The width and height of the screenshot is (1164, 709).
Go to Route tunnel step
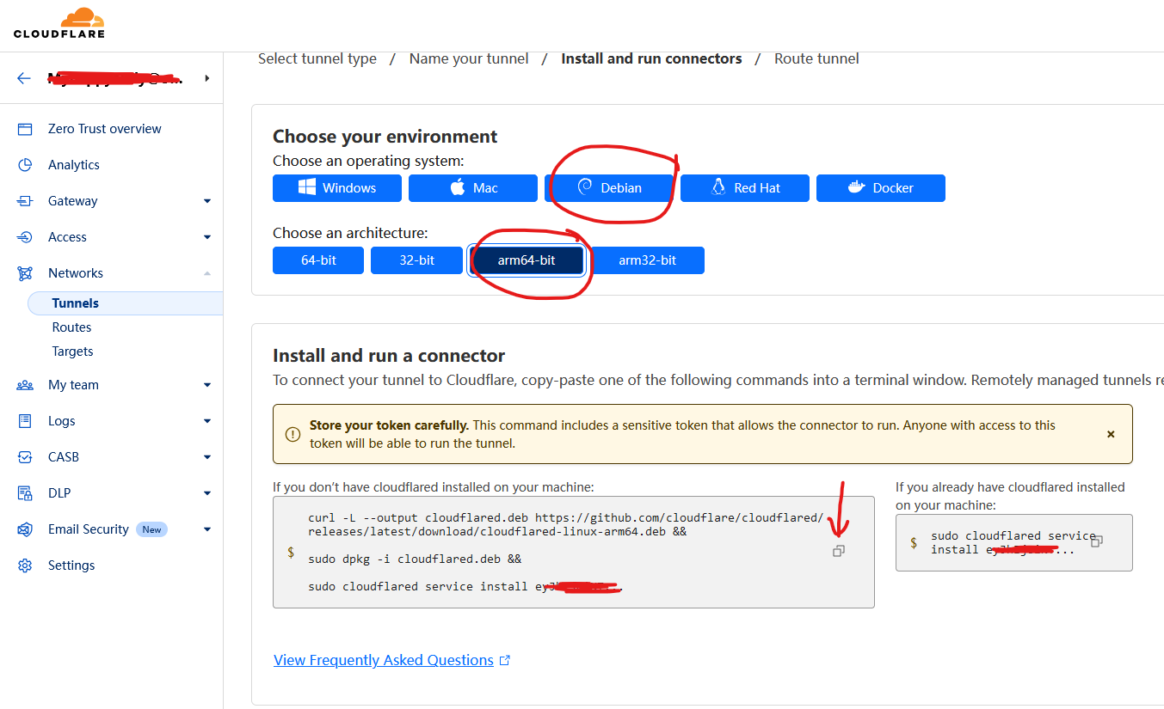click(x=816, y=58)
